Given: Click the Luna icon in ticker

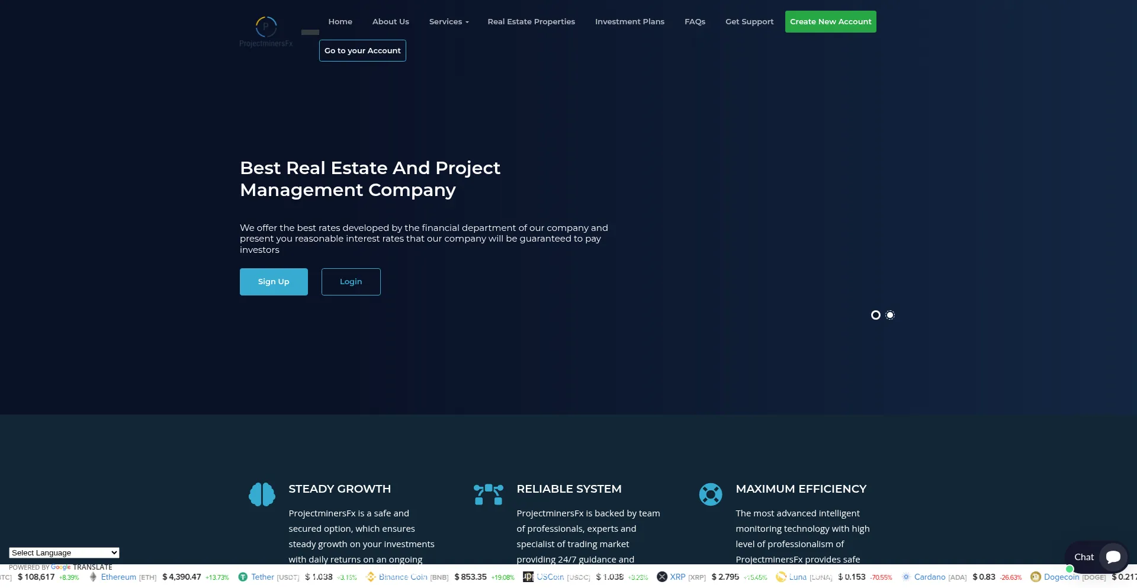Looking at the screenshot, I should (781, 577).
